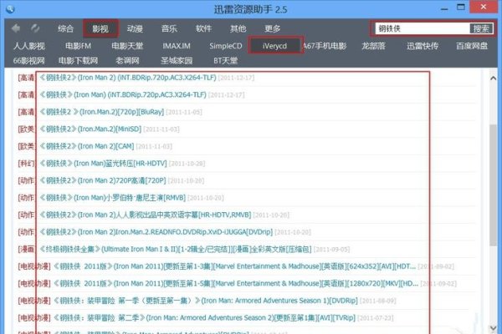
Task: Open 钢铁侠2 [MiniSD] result
Action: pyautogui.click(x=90, y=129)
